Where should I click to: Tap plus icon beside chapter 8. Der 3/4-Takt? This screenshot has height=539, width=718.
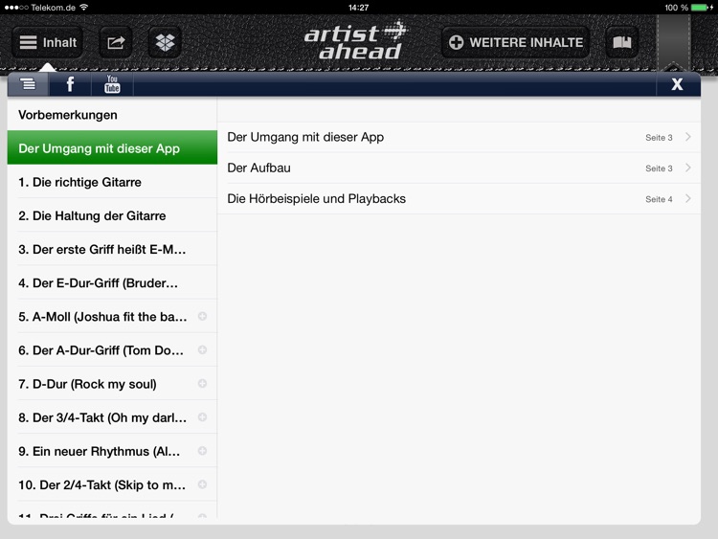pos(202,417)
